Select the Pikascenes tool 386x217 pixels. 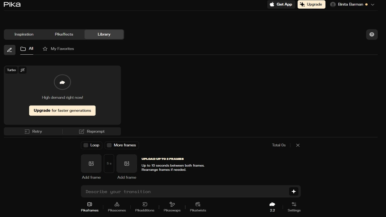pyautogui.click(x=117, y=207)
